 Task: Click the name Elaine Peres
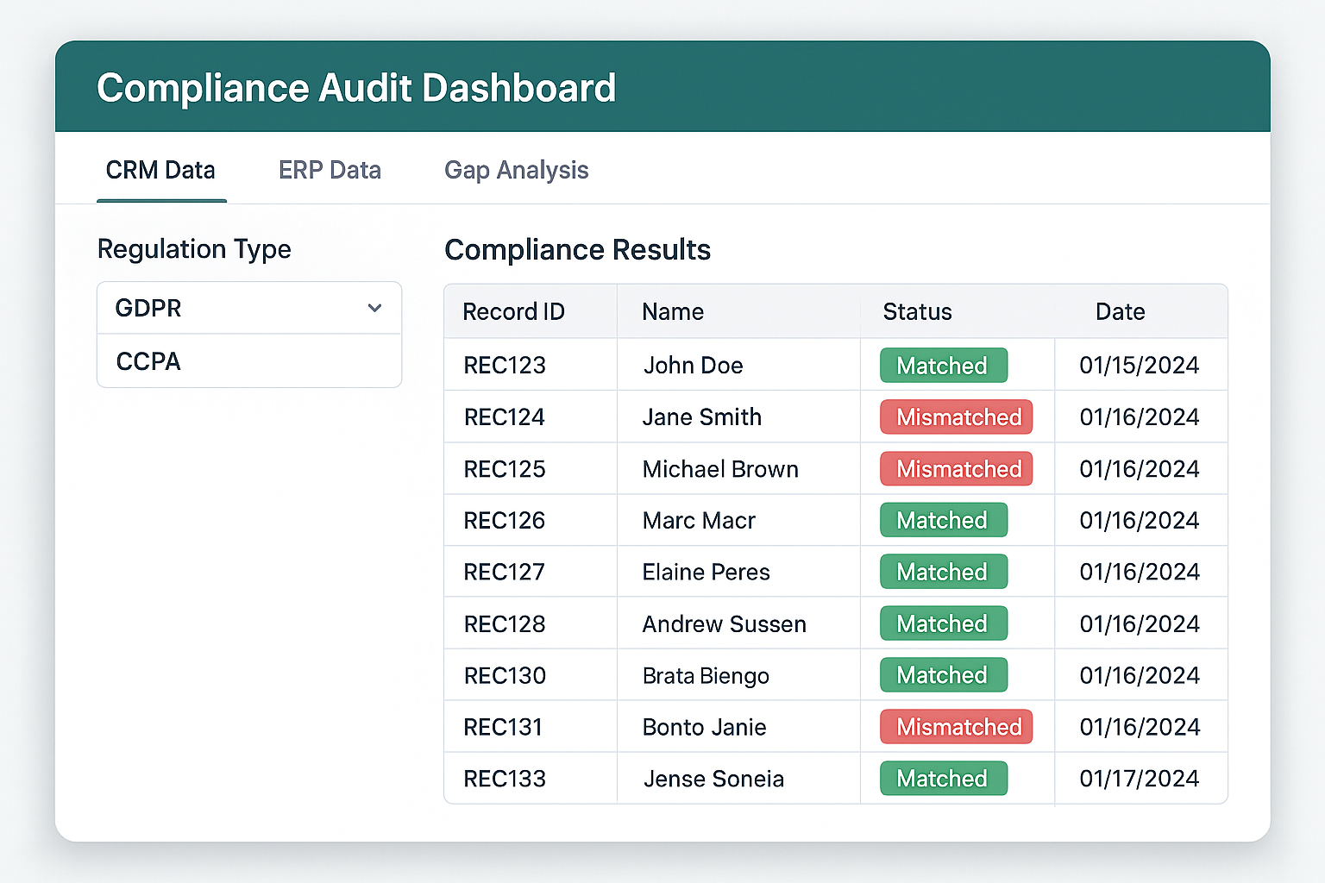pos(706,573)
